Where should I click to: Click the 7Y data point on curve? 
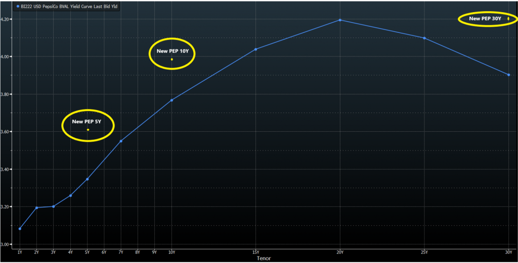[121, 141]
